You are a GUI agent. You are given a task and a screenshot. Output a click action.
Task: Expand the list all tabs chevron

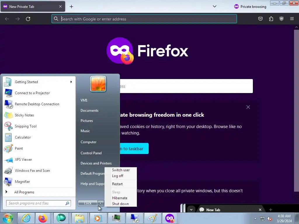215,6
